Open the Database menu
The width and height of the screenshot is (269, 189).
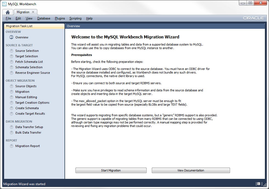point(44,18)
